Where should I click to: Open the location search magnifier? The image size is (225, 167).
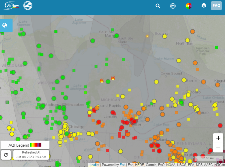tap(158, 6)
